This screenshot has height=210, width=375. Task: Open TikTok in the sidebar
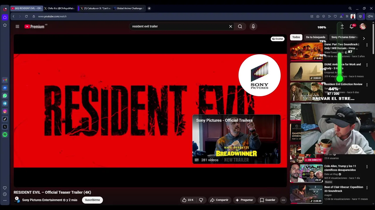click(x=5, y=119)
